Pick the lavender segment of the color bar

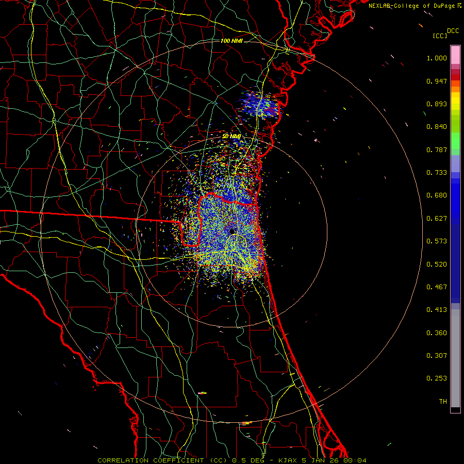click(455, 163)
